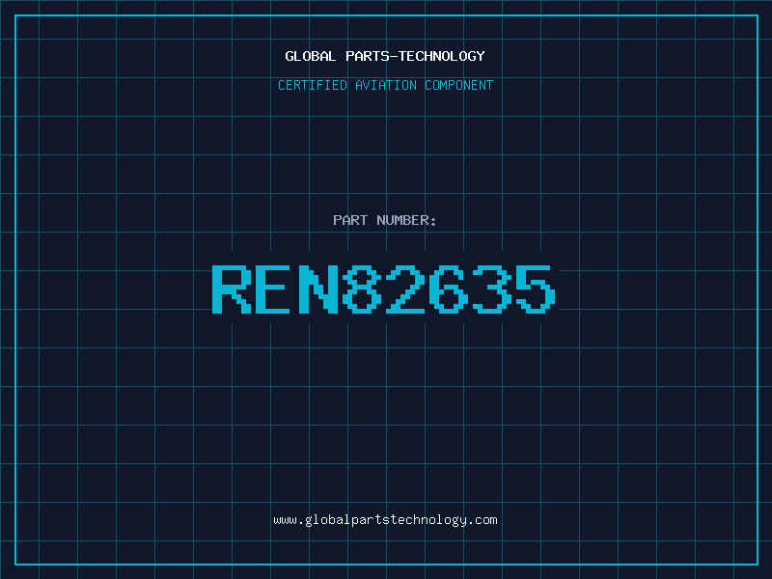
Task: Click the large letter N
Action: tap(318, 289)
